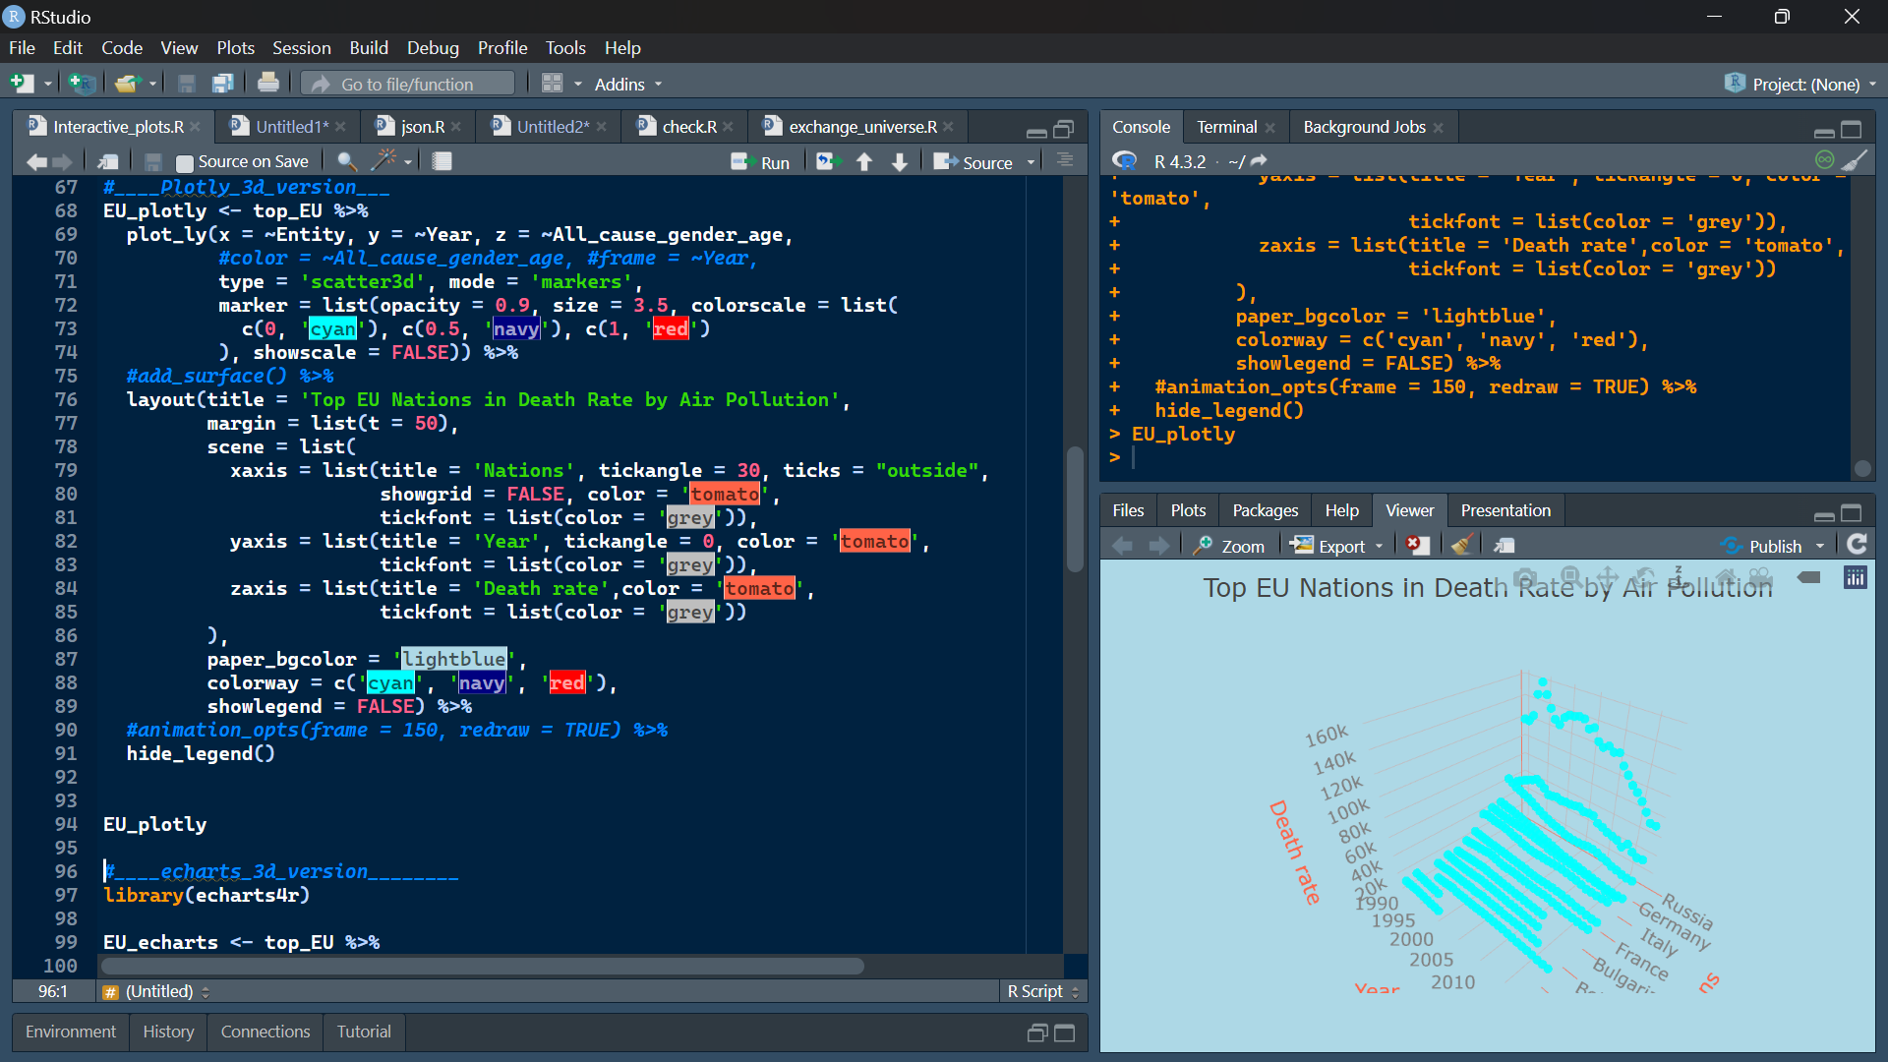Viewport: 1888px width, 1062px height.
Task: Open the Session menu
Action: 301,47
